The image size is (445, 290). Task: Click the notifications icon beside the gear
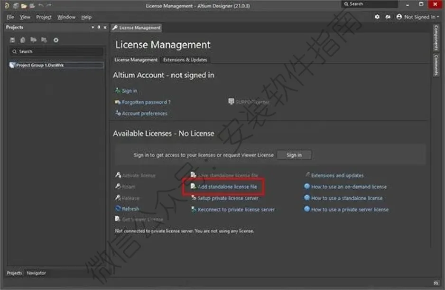(388, 17)
